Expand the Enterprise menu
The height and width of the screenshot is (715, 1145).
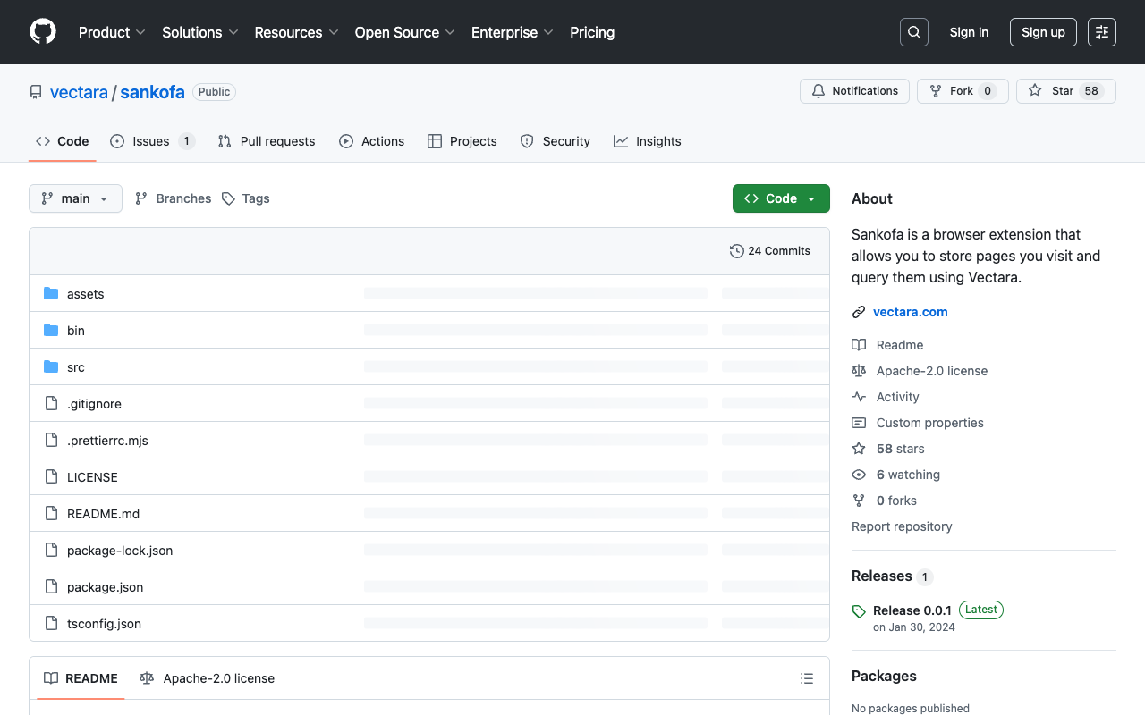pos(513,32)
